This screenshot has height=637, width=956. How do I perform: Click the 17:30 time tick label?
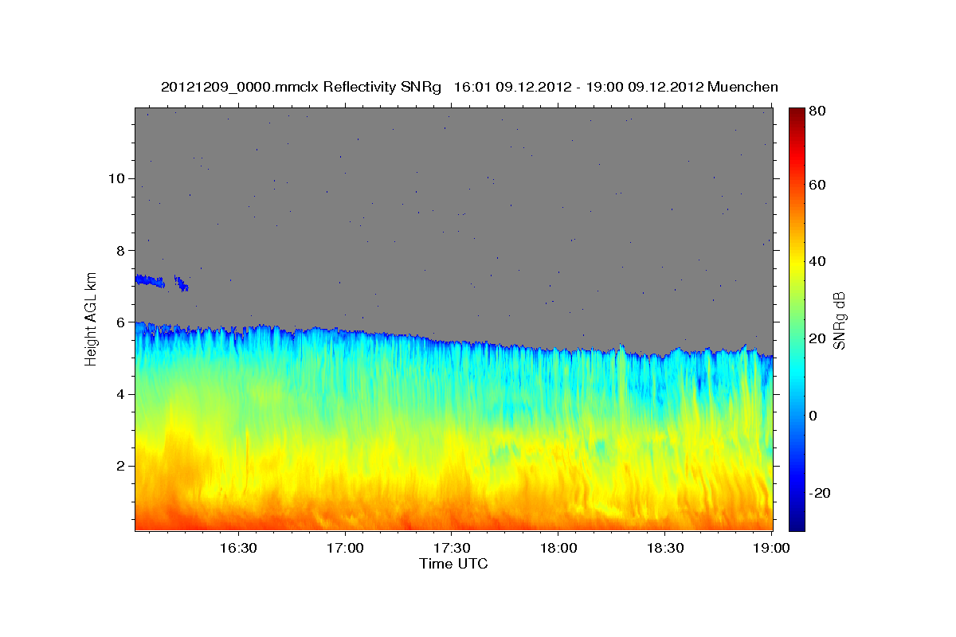(x=452, y=549)
